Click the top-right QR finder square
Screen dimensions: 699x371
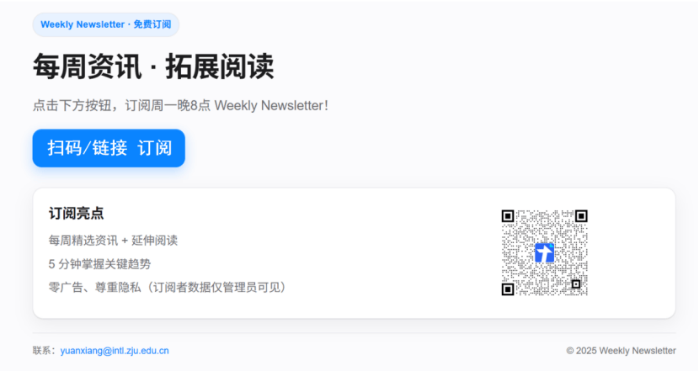tap(581, 216)
